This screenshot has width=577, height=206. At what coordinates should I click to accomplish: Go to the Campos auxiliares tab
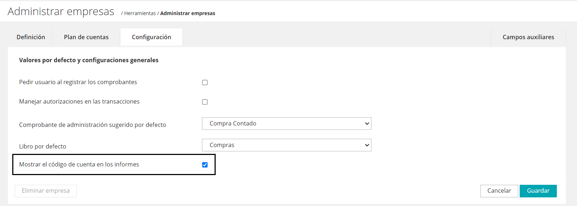(x=528, y=37)
